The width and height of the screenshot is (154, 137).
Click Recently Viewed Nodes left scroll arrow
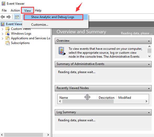point(60,101)
